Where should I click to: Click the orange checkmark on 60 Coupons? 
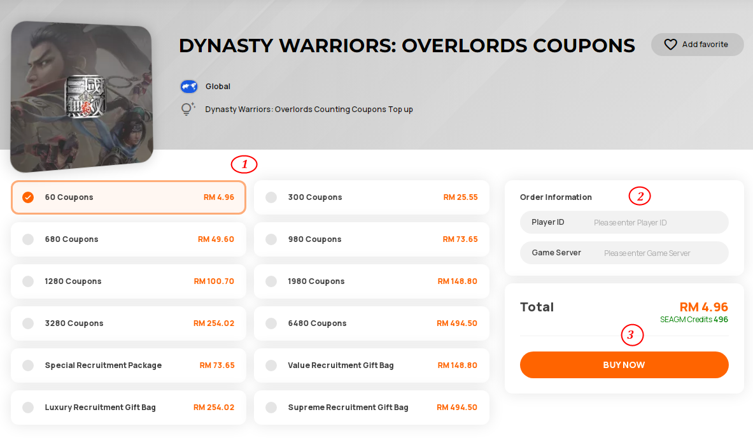[x=28, y=197]
